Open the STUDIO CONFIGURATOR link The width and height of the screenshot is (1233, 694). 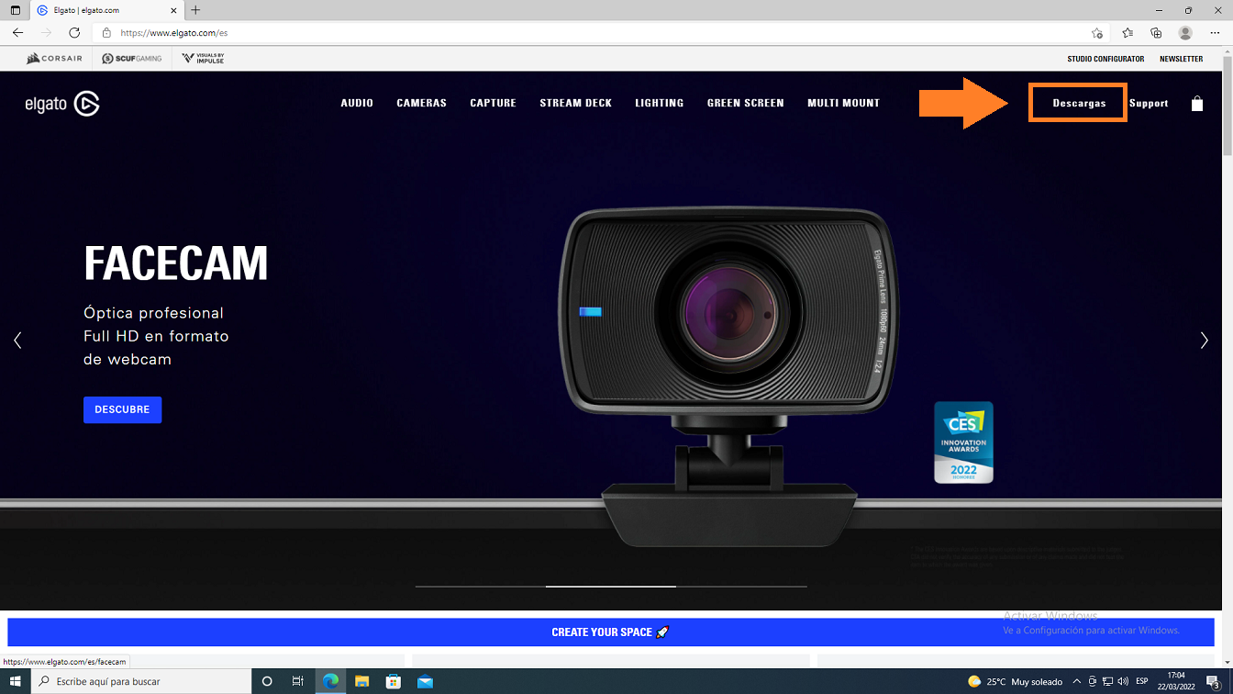coord(1105,59)
